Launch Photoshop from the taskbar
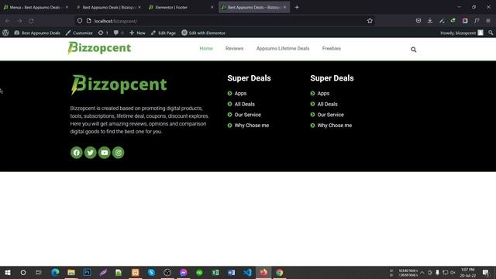This screenshot has height=279, width=496. pyautogui.click(x=87, y=272)
